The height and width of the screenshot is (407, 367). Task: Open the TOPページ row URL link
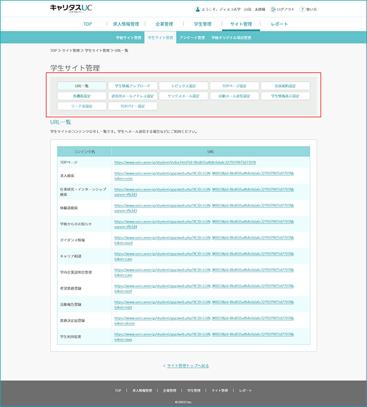(x=185, y=162)
